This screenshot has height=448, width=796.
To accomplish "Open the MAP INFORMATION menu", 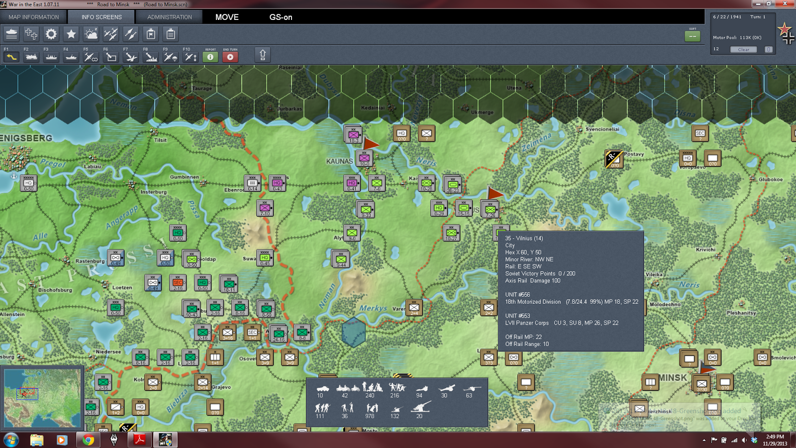I will pyautogui.click(x=33, y=16).
